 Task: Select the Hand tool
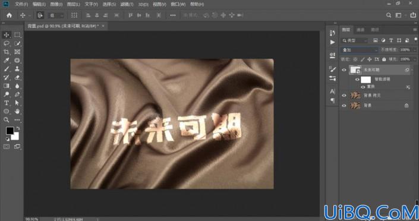17,112
